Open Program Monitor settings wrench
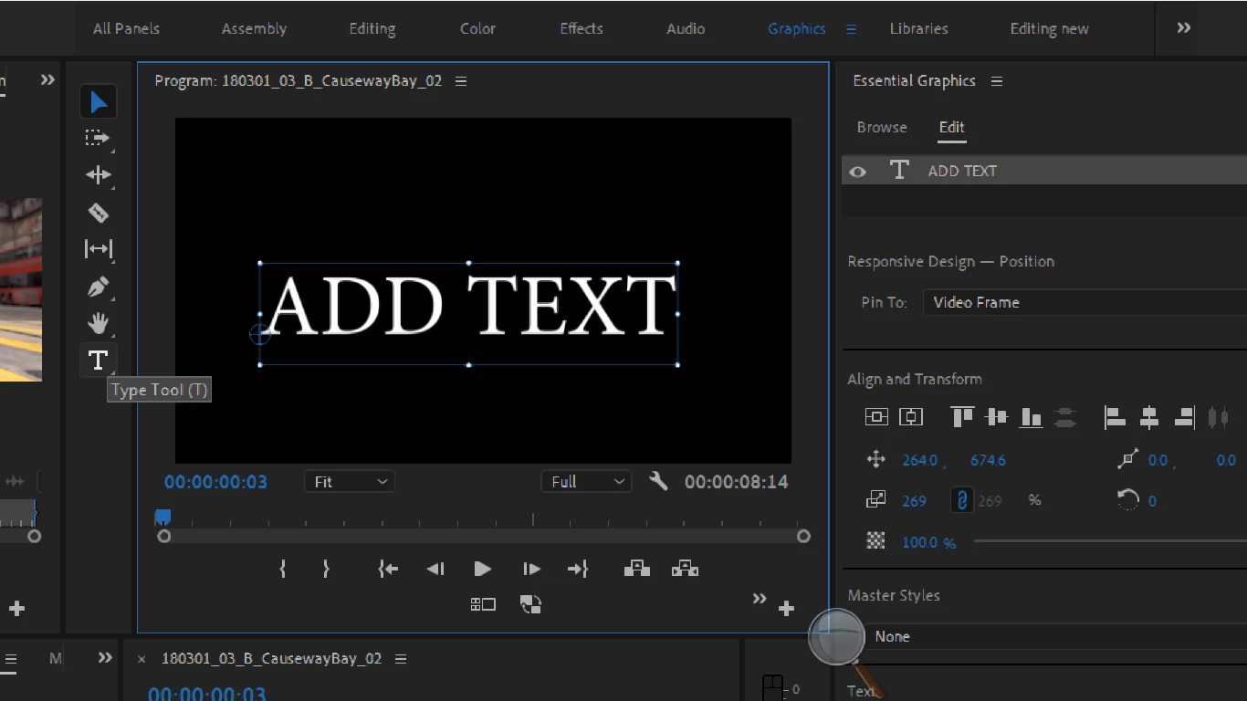Image resolution: width=1247 pixels, height=701 pixels. point(658,481)
